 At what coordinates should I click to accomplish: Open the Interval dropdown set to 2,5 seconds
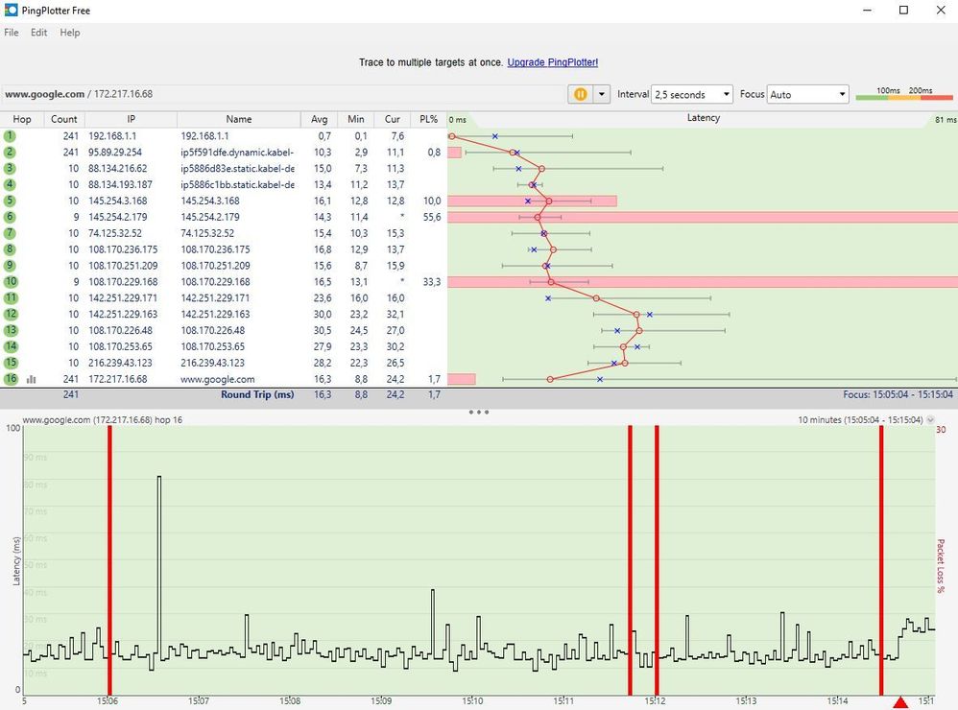pyautogui.click(x=692, y=94)
